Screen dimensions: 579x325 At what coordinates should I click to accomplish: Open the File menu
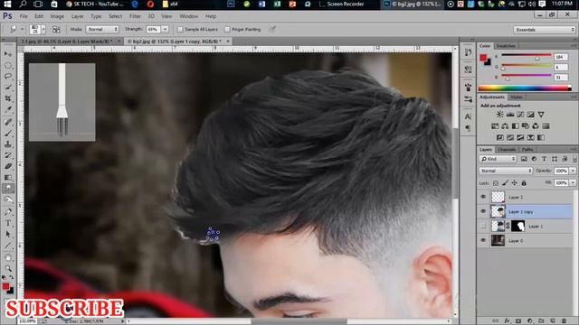click(24, 16)
